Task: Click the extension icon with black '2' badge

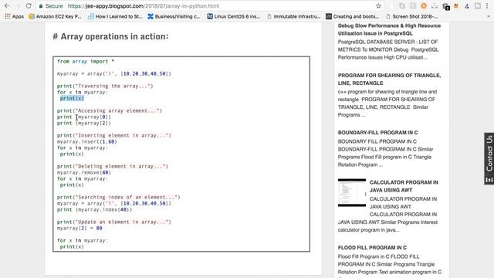Action: [x=445, y=6]
